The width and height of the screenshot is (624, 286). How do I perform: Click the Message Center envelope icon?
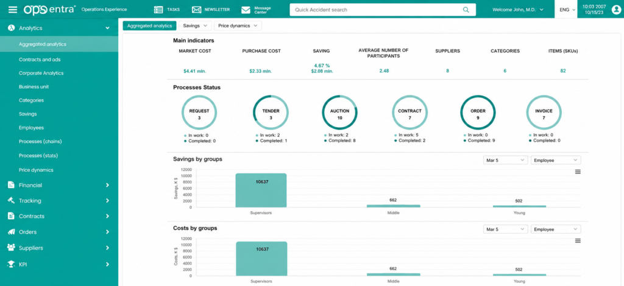[246, 10]
